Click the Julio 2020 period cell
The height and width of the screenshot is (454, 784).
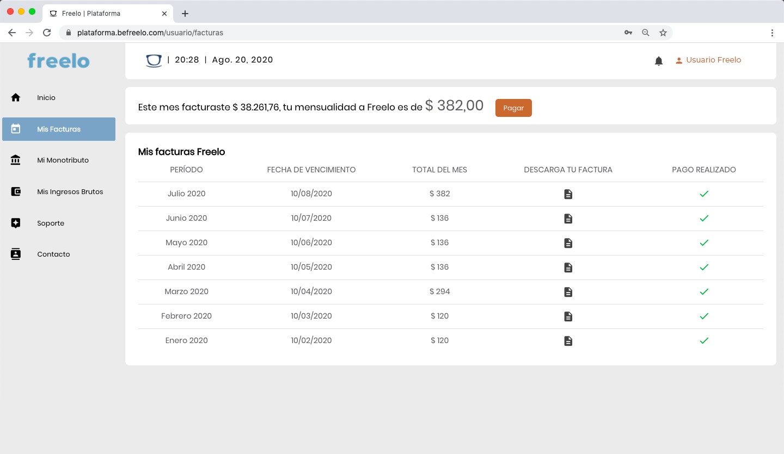186,194
